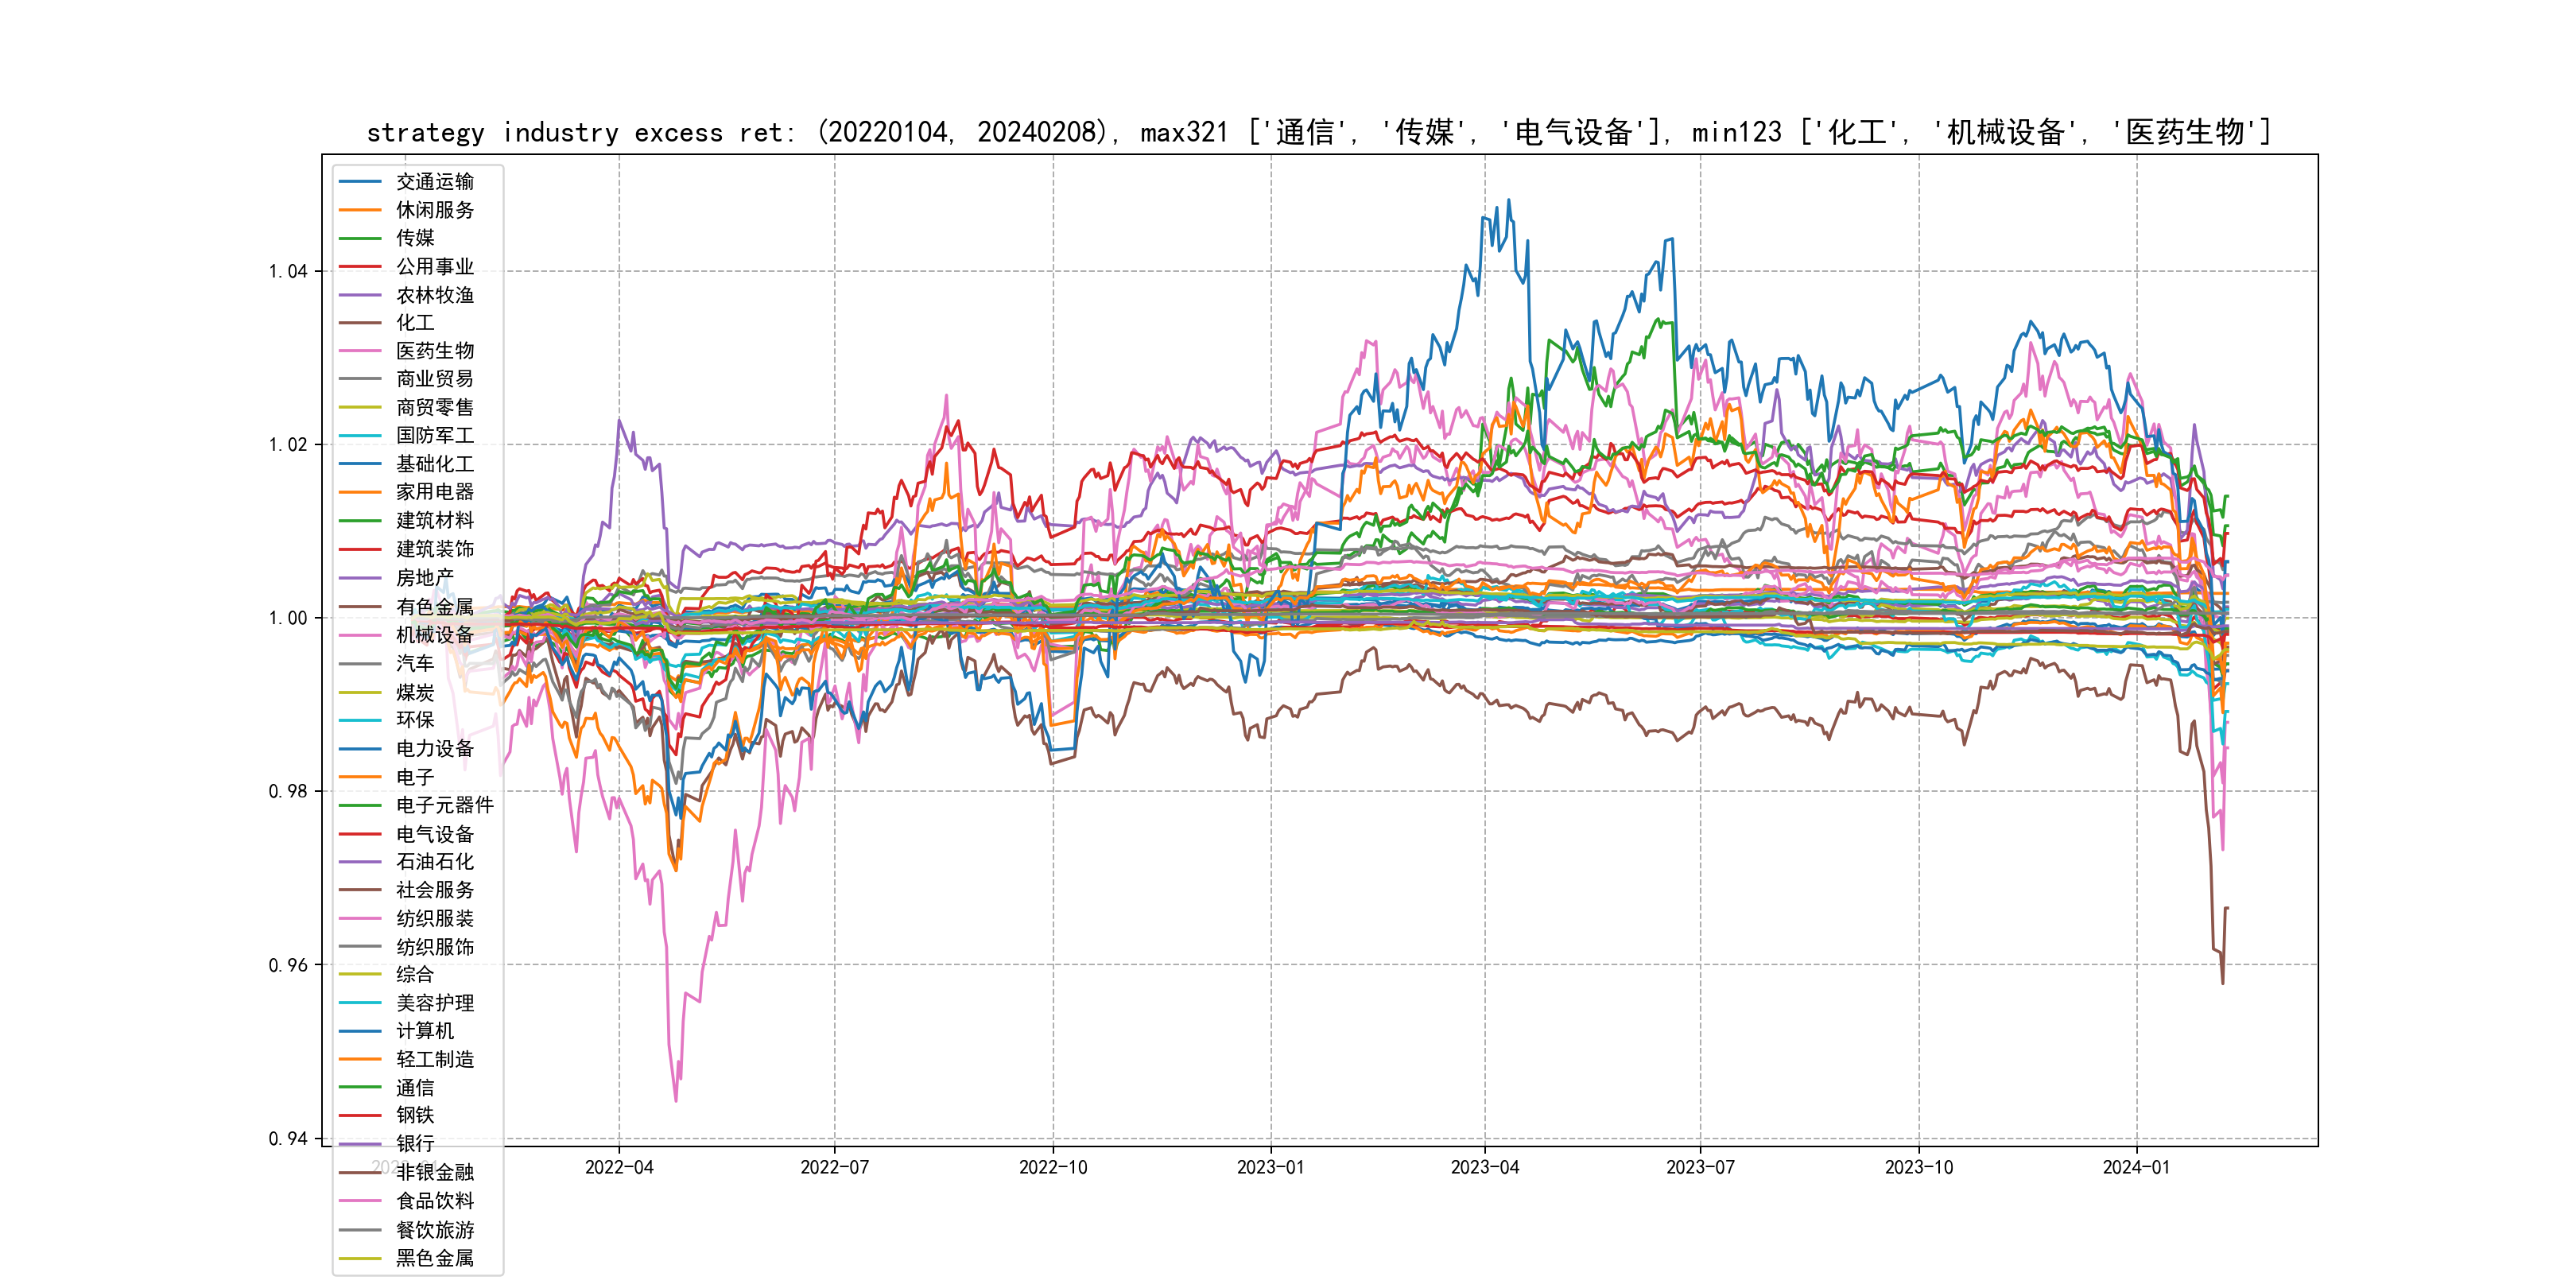This screenshot has width=2576, height=1288.
Task: Click the 黑色金属 legend label
Action: (x=435, y=1258)
